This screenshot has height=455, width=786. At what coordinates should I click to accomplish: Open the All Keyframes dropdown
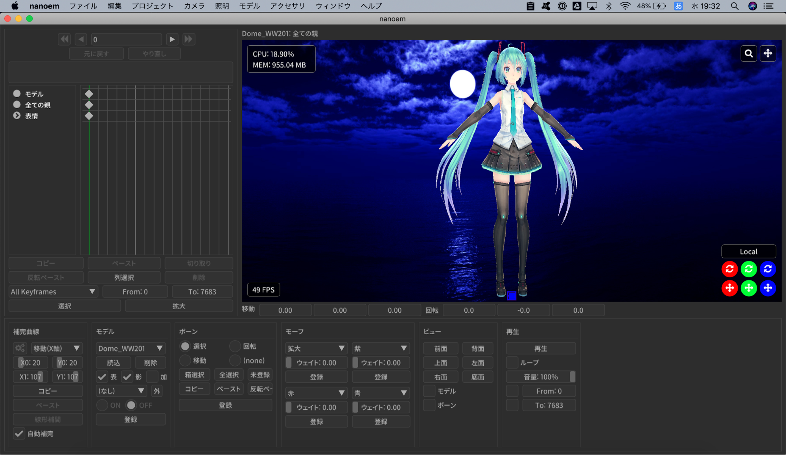tap(53, 292)
